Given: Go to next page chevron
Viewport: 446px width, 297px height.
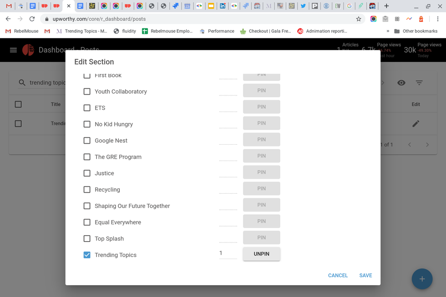Looking at the screenshot, I should [427, 145].
